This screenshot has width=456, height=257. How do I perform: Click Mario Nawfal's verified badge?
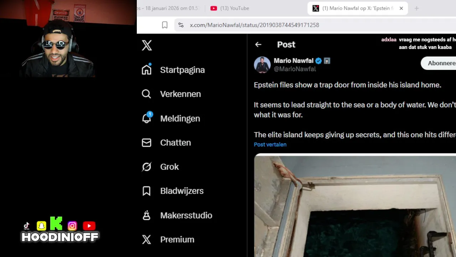click(318, 61)
